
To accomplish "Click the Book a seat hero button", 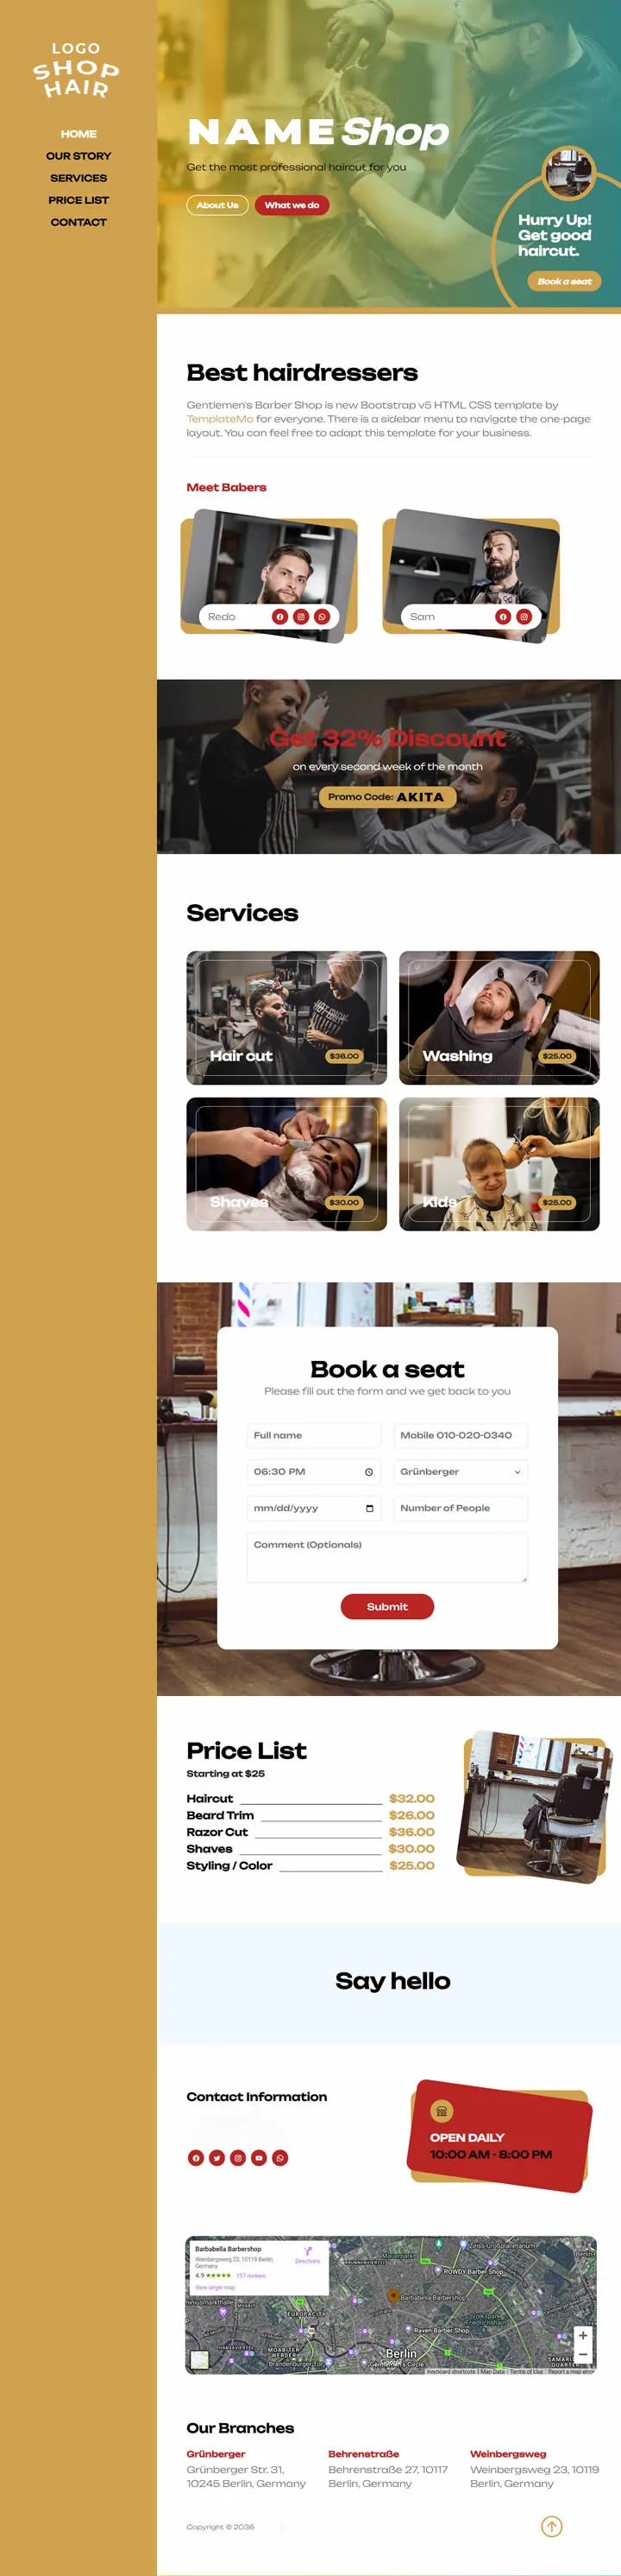I will pyautogui.click(x=564, y=281).
